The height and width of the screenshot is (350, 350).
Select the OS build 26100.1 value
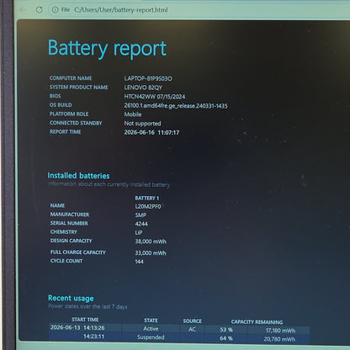click(176, 106)
